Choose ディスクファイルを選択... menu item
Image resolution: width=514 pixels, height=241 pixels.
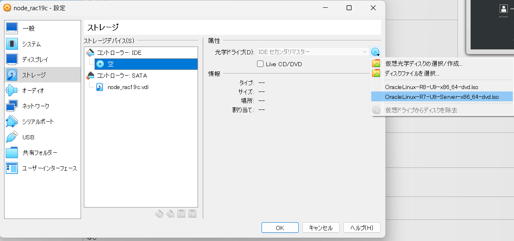click(x=442, y=74)
